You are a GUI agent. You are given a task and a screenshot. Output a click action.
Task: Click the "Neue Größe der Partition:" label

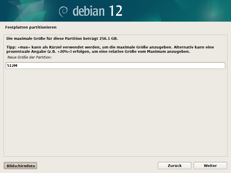point(29,58)
